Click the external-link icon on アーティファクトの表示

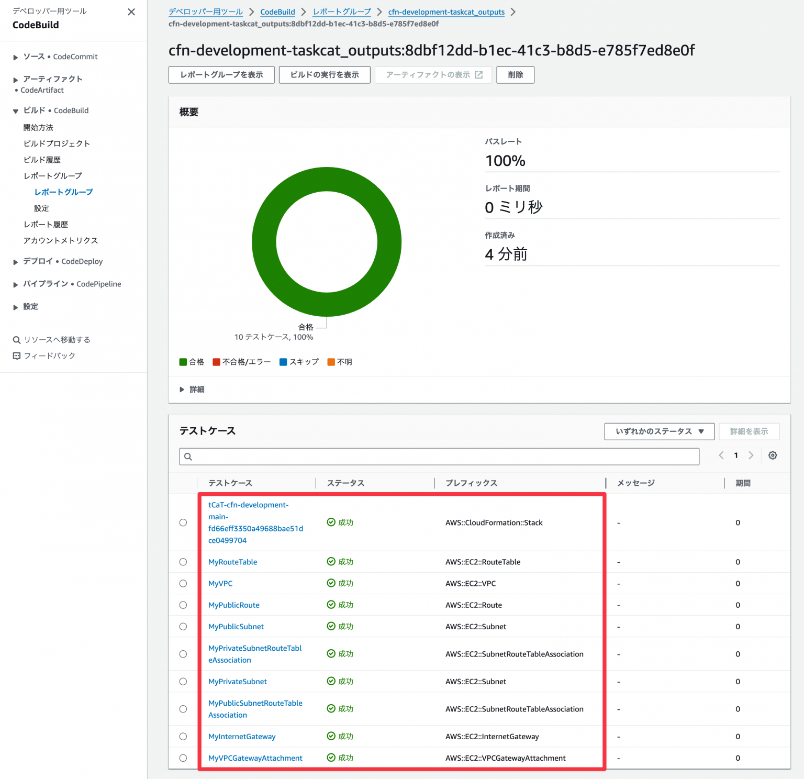click(x=477, y=75)
